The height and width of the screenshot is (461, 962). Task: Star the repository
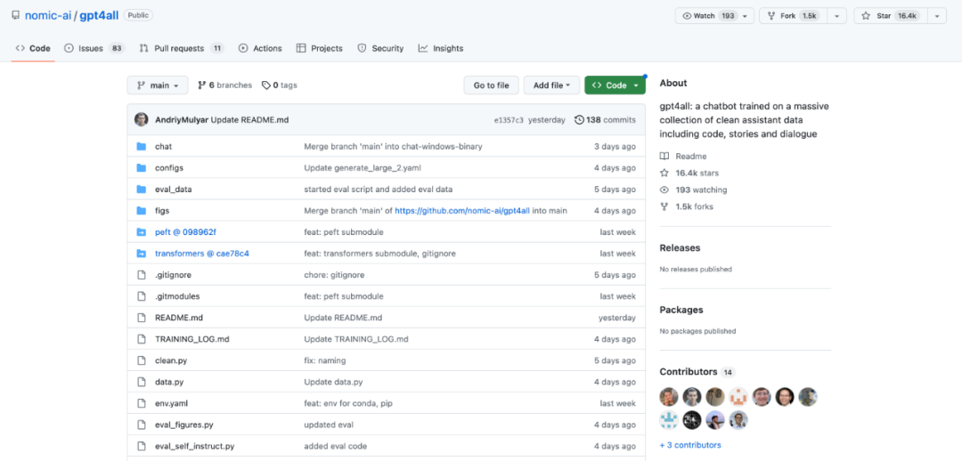(x=890, y=16)
